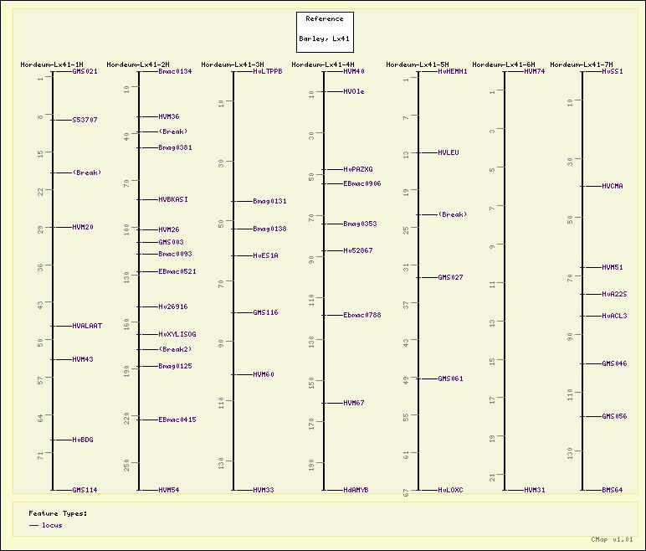Select the HVM20 locus on 1H
Screen dimensions: 646x551
(83, 228)
